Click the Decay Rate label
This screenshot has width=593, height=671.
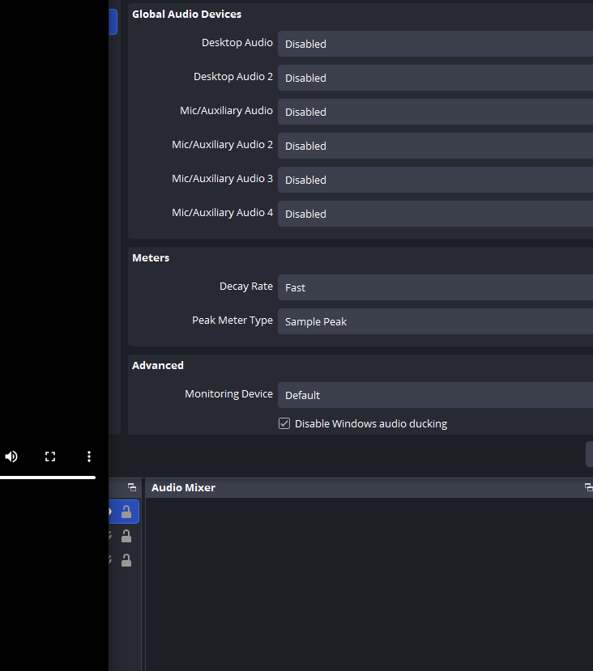246,287
